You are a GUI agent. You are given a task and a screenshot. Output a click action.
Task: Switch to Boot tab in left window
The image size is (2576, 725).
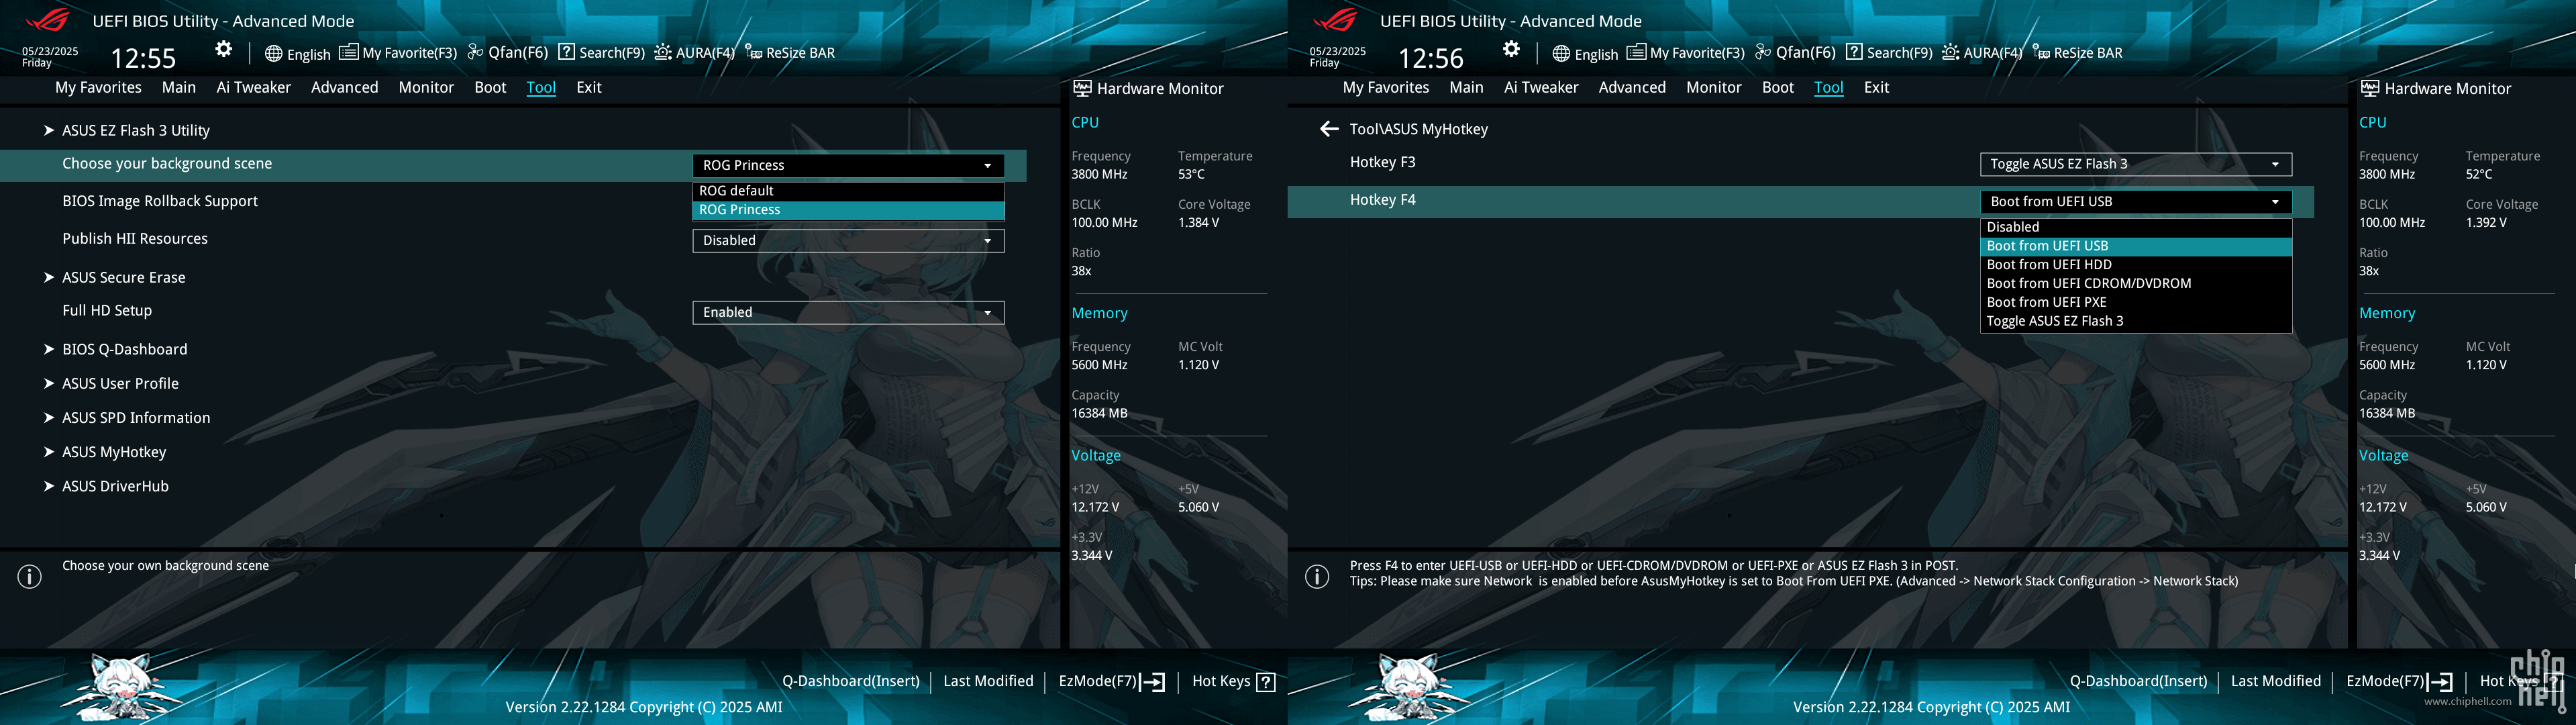coord(490,87)
